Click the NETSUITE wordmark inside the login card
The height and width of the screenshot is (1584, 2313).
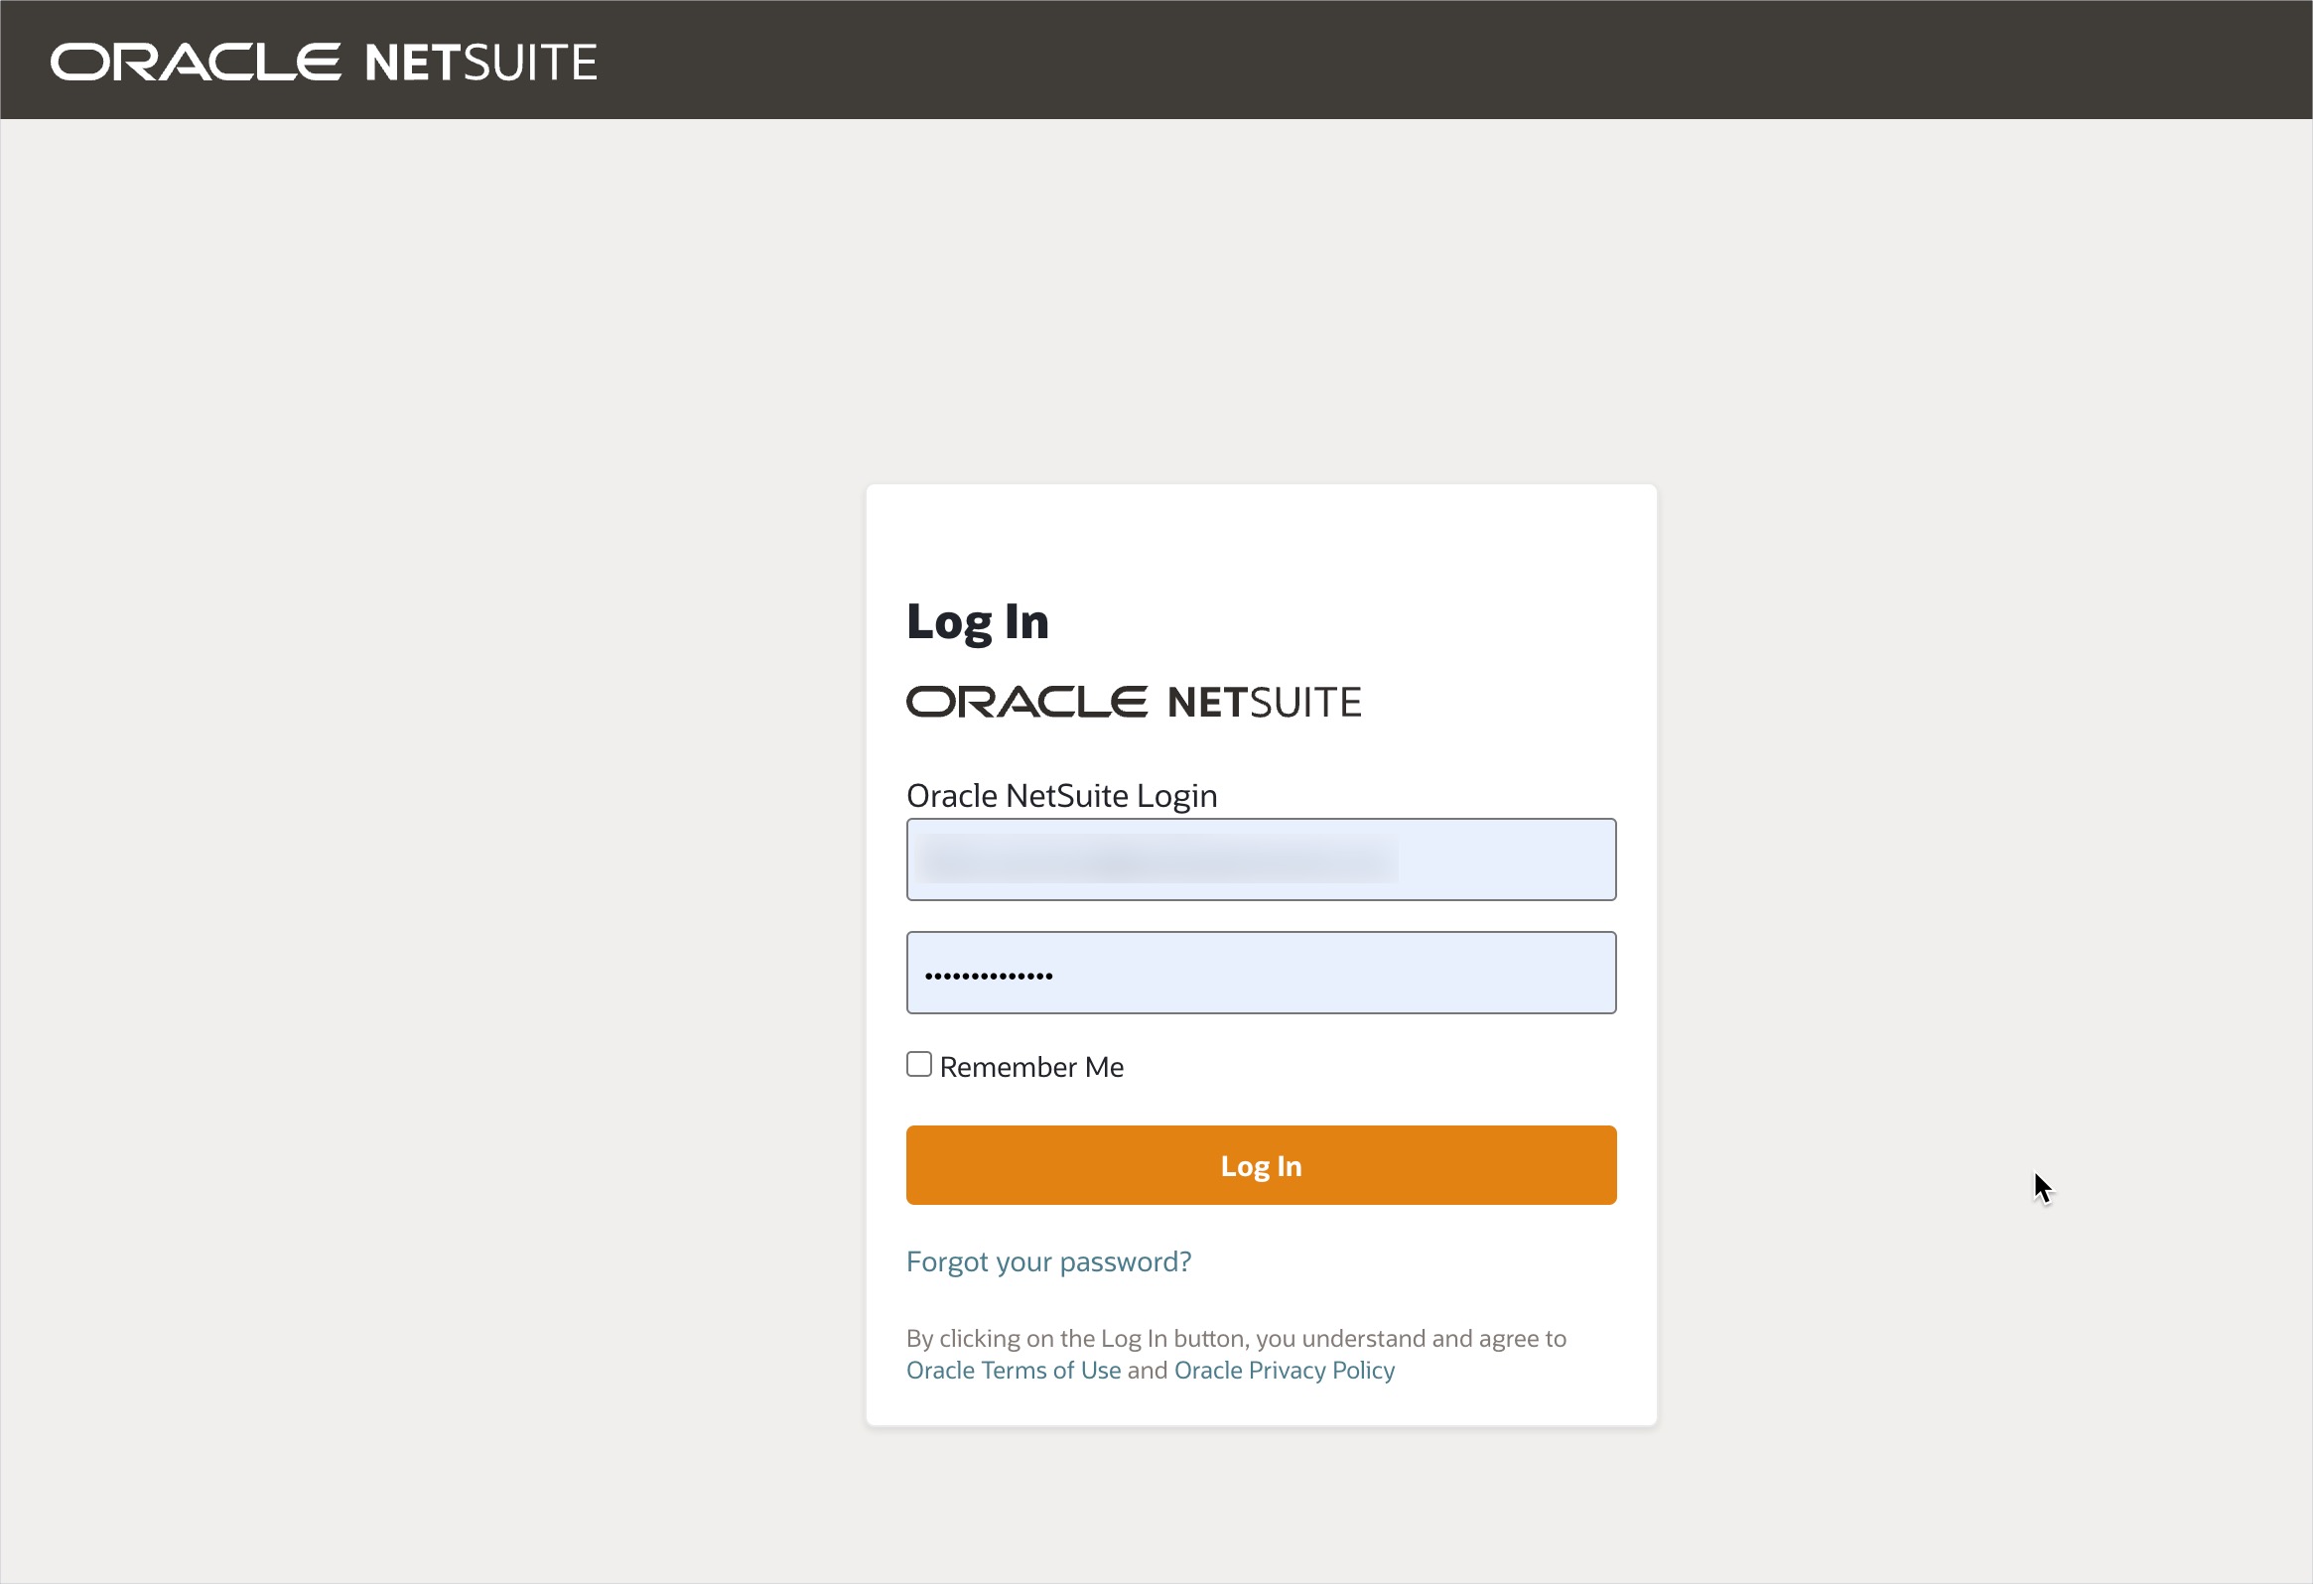(x=1264, y=704)
